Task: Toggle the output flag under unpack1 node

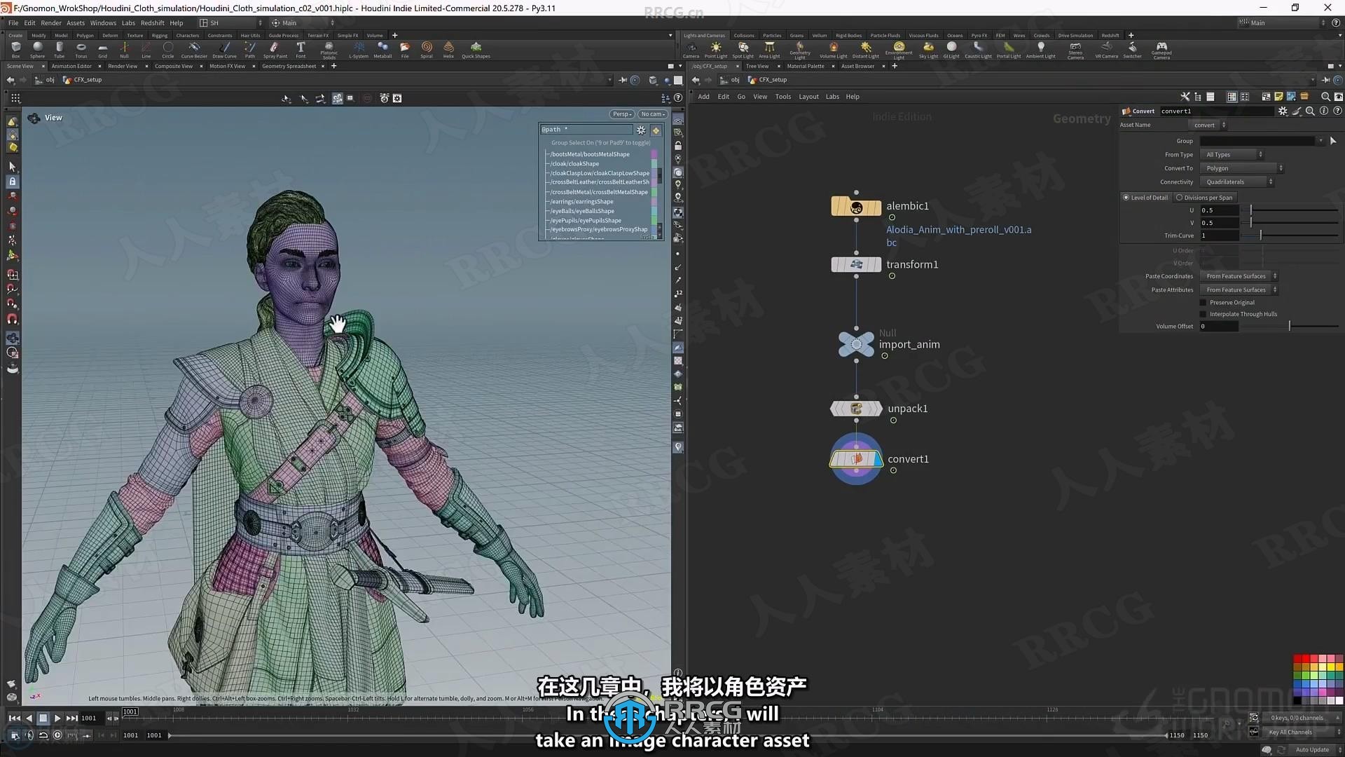Action: pyautogui.click(x=893, y=421)
